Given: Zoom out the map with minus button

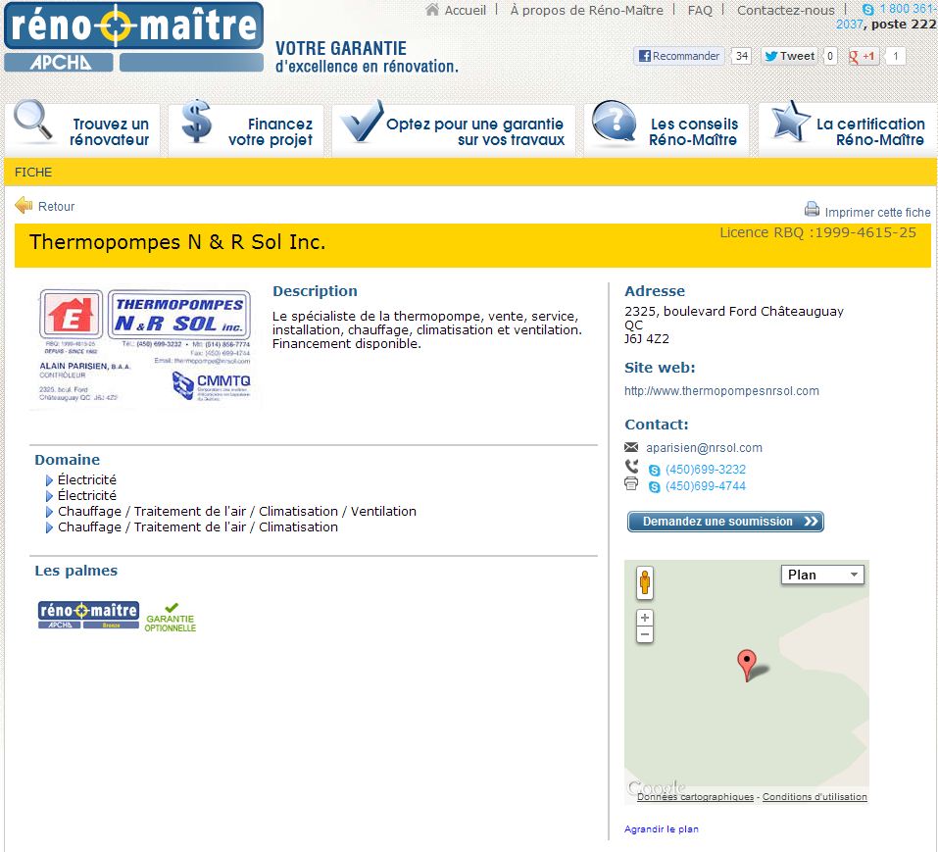Looking at the screenshot, I should [x=645, y=634].
